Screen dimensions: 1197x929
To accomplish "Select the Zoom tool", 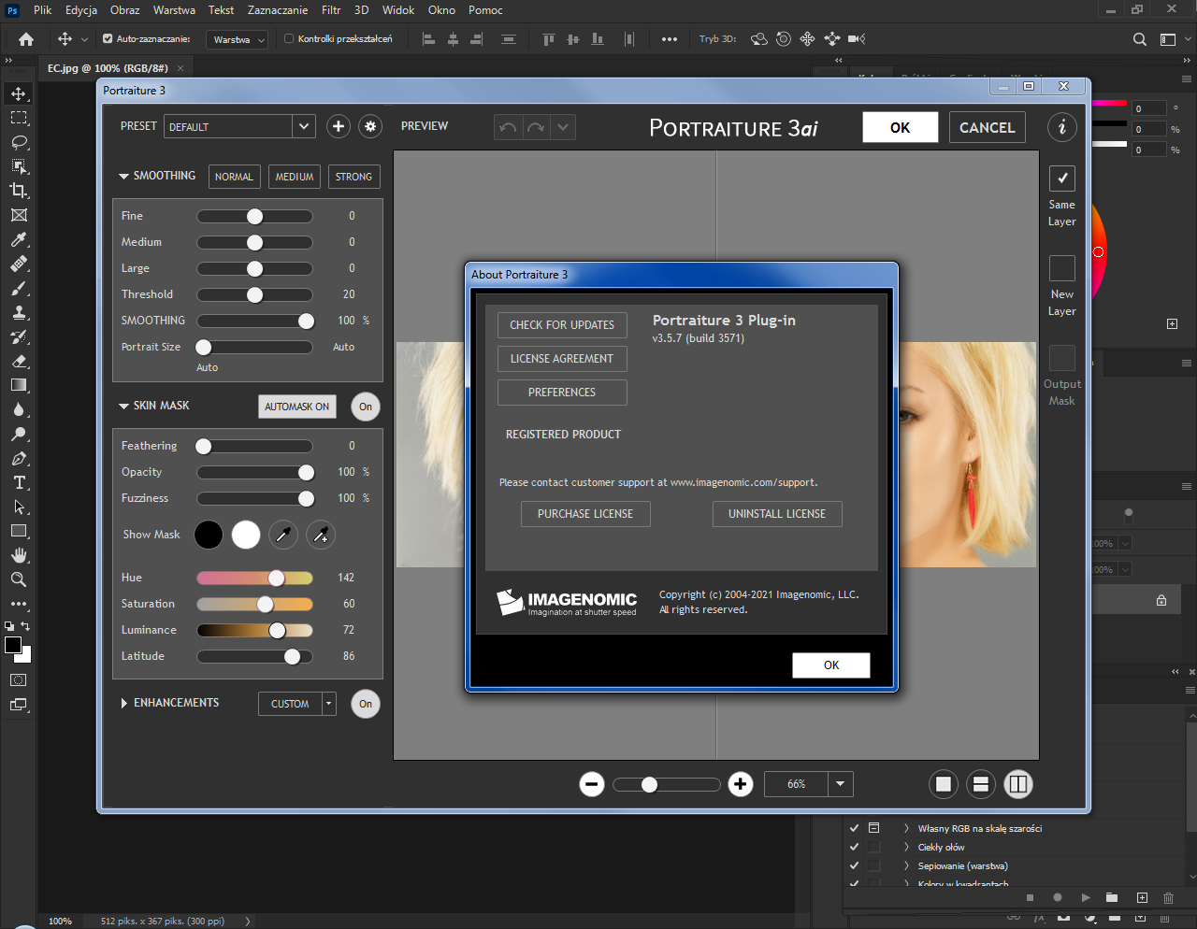I will point(19,579).
